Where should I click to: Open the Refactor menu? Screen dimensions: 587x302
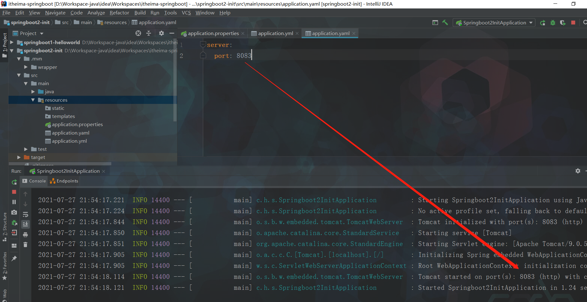pos(119,13)
